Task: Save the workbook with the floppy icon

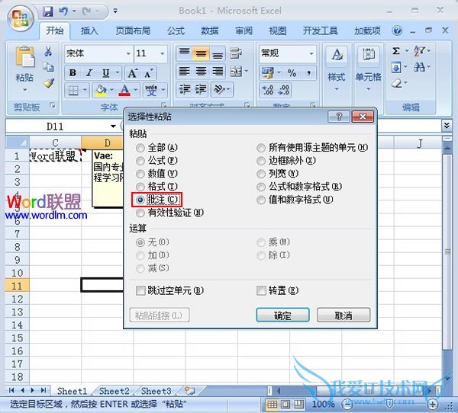Action: pos(47,11)
